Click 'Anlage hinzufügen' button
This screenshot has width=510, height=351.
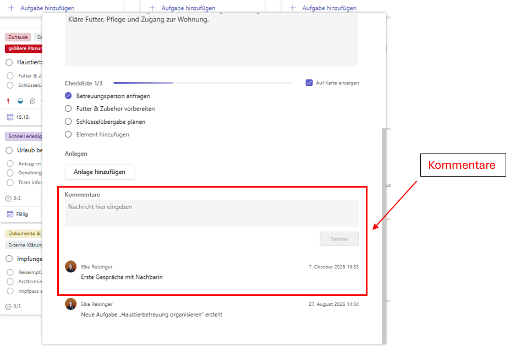tap(100, 172)
